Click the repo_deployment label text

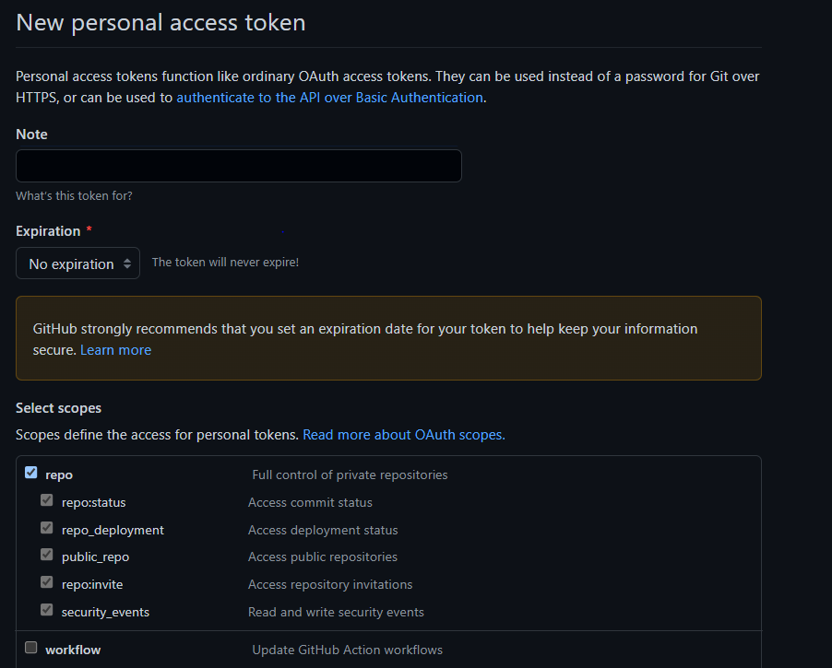point(113,530)
